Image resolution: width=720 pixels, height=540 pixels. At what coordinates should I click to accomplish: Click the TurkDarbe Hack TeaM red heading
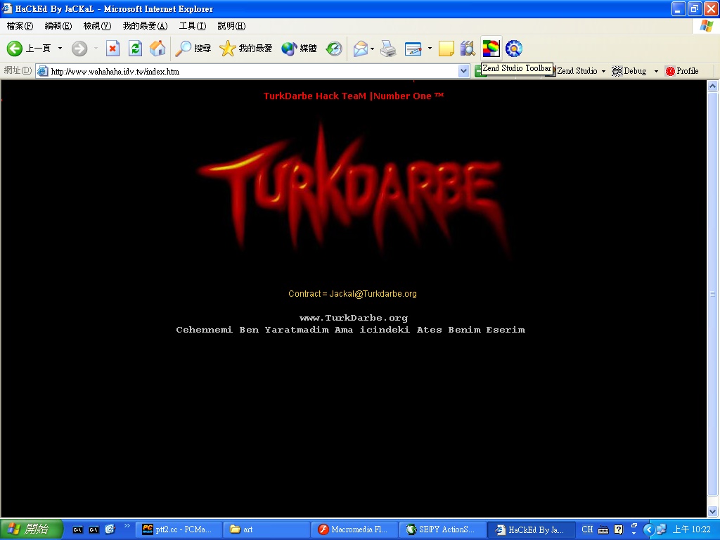354,96
